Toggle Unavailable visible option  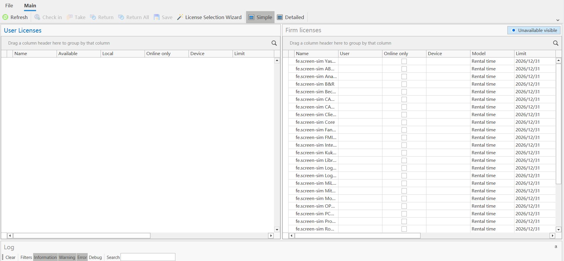coord(534,30)
